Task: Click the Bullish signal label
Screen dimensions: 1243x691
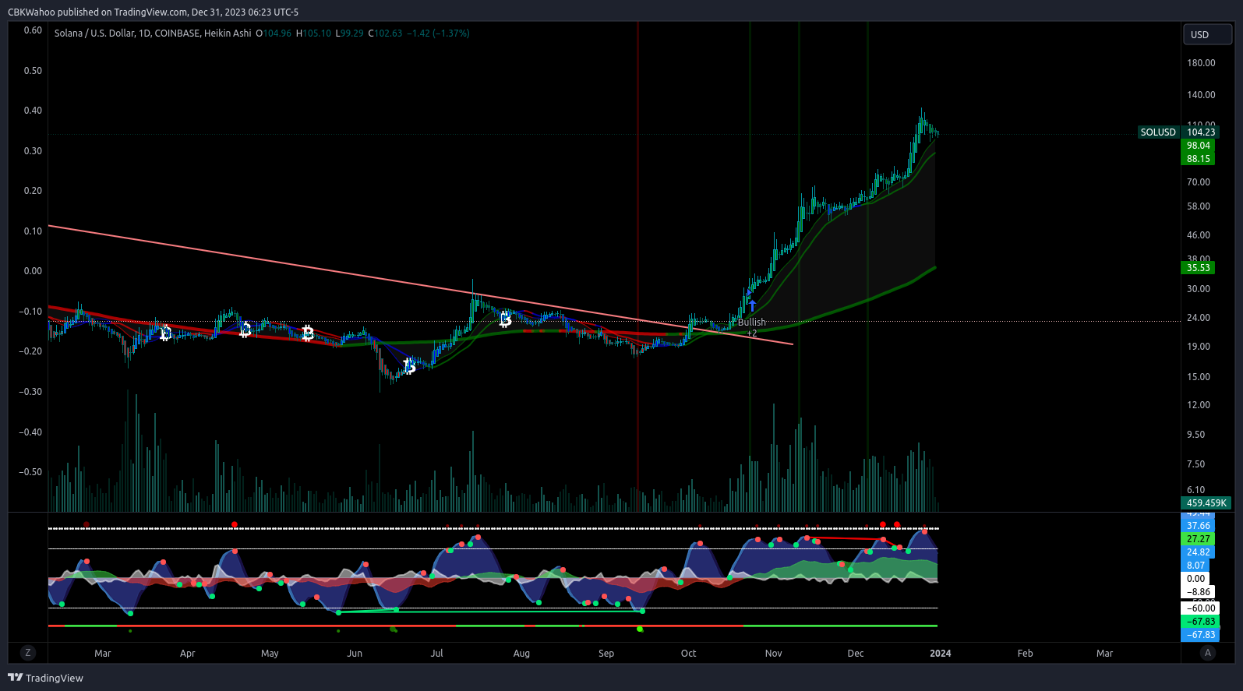Action: click(x=752, y=322)
